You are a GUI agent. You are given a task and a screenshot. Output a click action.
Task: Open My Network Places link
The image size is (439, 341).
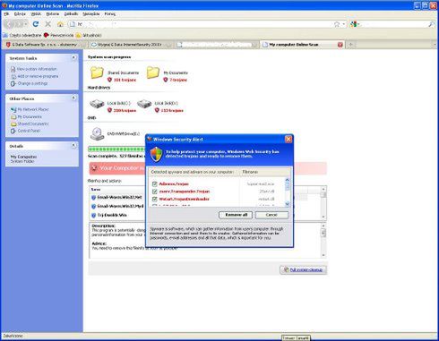33,109
